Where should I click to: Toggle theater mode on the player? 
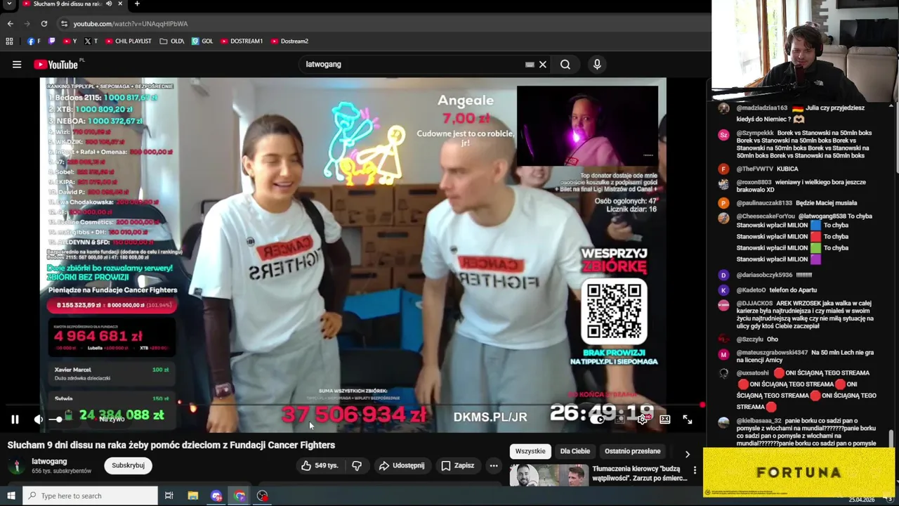[664, 420]
